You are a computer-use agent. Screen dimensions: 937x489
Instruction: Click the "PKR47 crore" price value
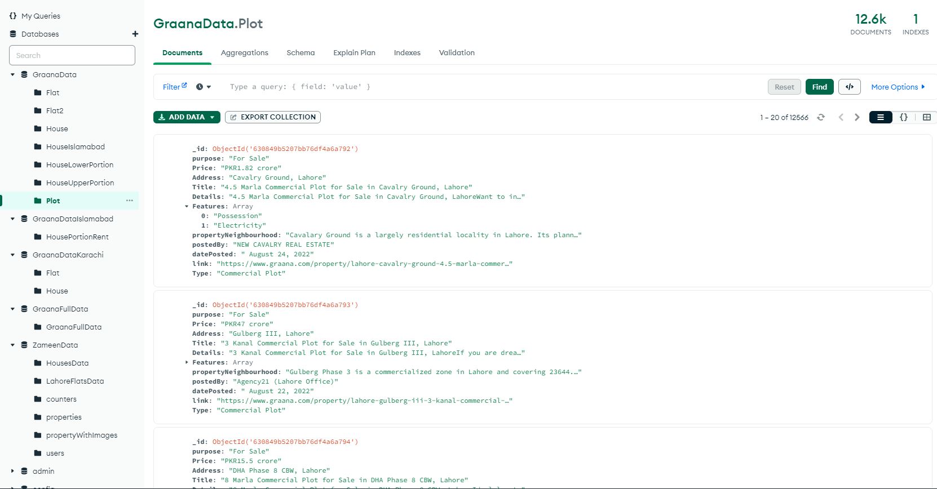click(247, 324)
